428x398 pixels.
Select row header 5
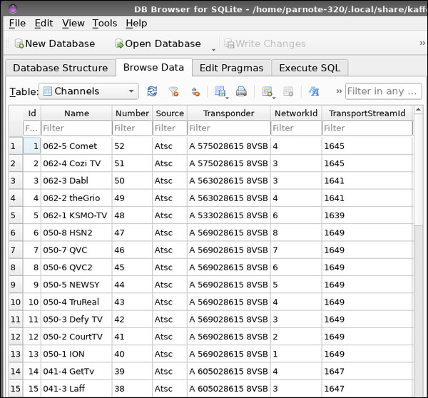click(16, 215)
